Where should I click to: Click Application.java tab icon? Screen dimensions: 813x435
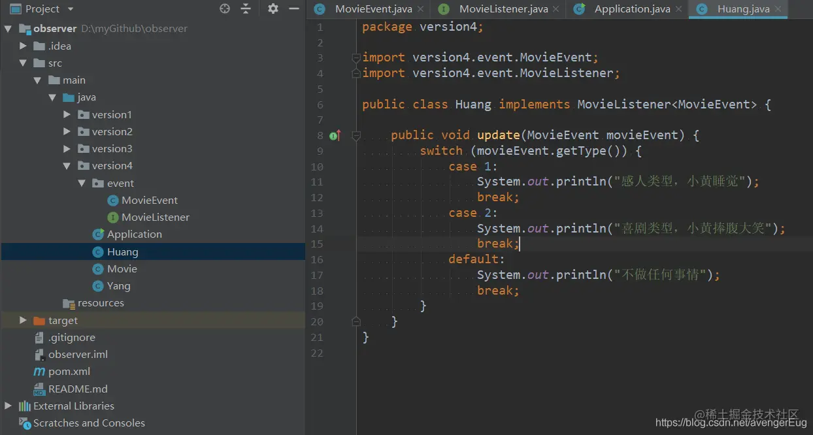click(579, 9)
